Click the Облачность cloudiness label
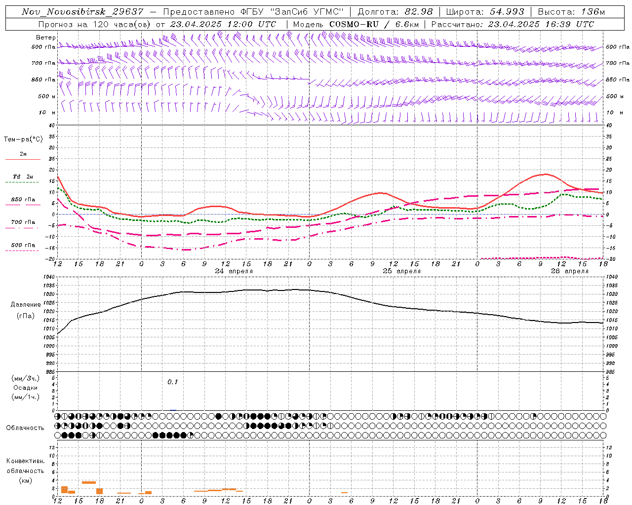Screen dimensions: 632x505 (25, 428)
